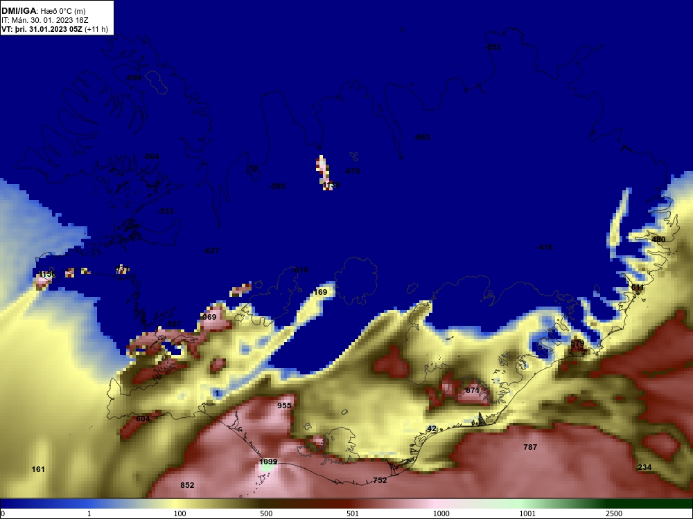Image resolution: width=693 pixels, height=519 pixels.
Task: Click the legend label 1000
Action: (441, 513)
